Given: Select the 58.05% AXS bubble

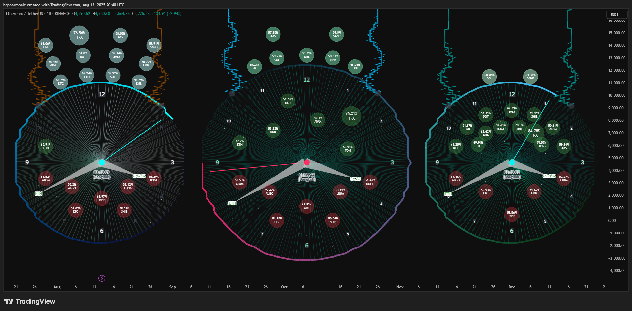Looking at the screenshot, I should (x=120, y=35).
